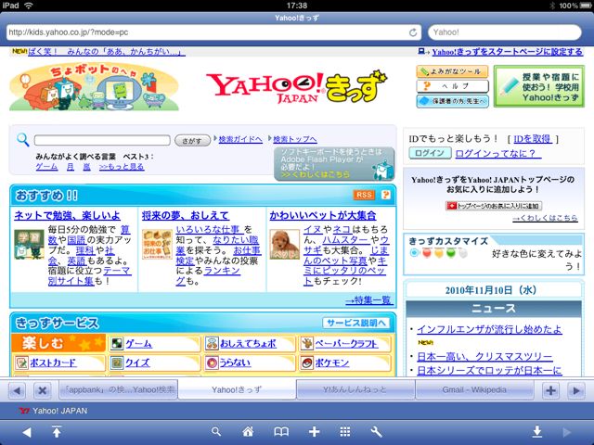The image size is (594, 445).
Task: Click the ちょボットのへや banner image
Action: pos(94,87)
